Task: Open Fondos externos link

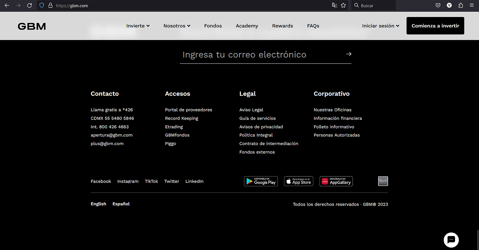Action: click(257, 152)
